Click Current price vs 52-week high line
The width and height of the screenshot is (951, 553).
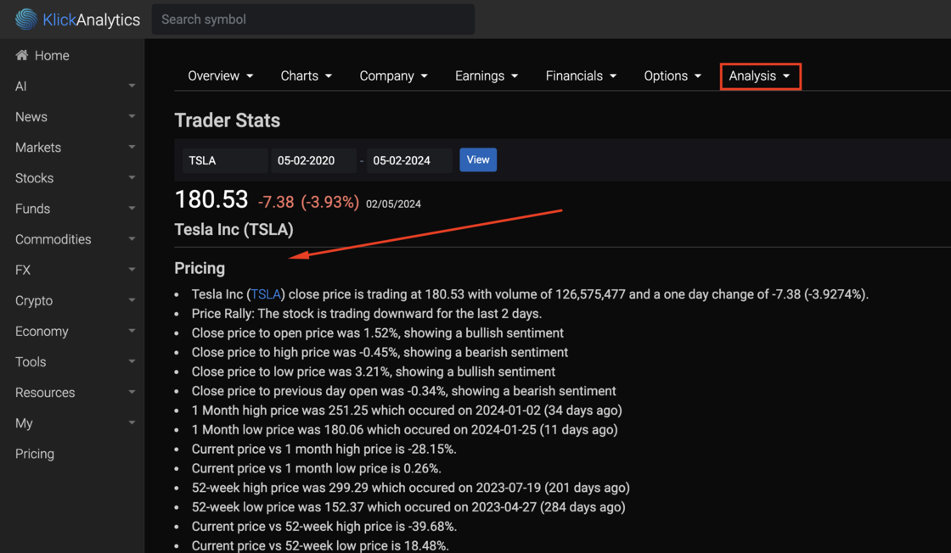(324, 527)
